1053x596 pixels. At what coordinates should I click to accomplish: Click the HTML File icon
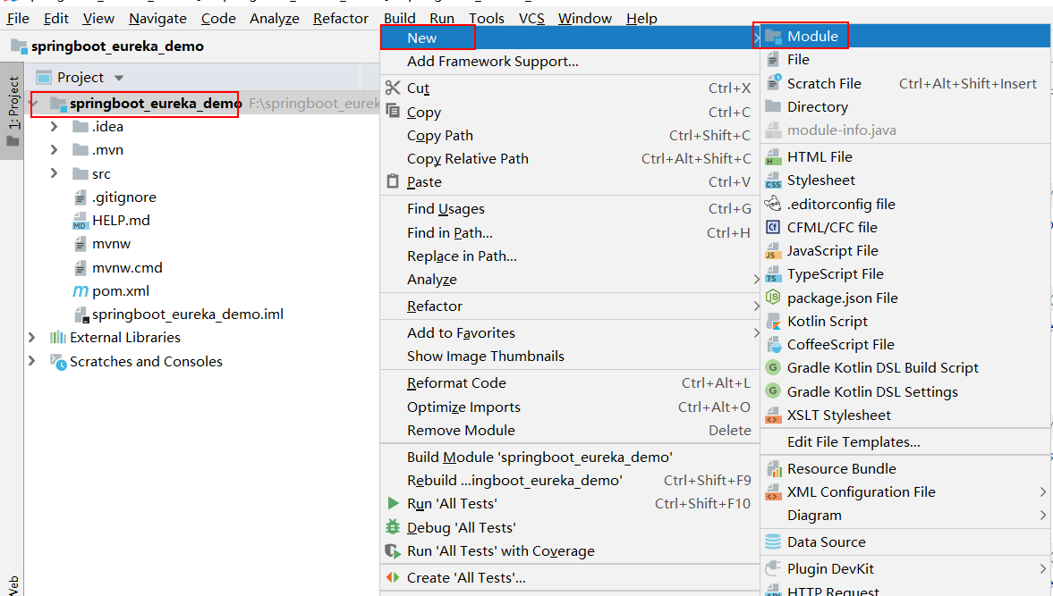773,157
